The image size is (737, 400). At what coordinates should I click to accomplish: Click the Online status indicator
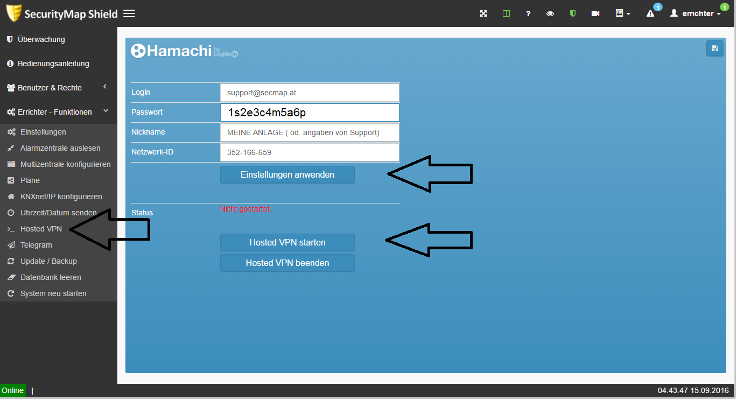(13, 390)
